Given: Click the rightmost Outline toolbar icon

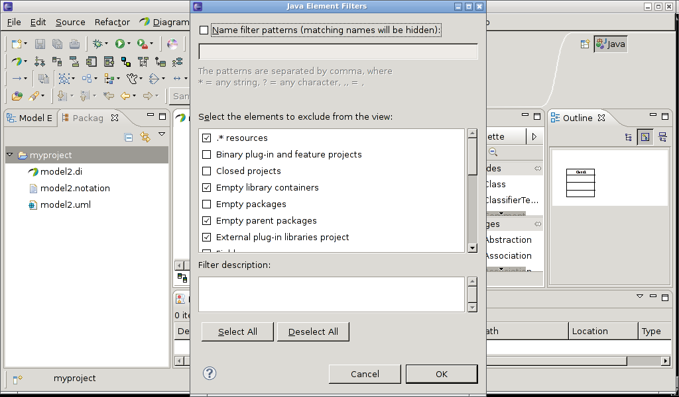Looking at the screenshot, I should tap(662, 138).
